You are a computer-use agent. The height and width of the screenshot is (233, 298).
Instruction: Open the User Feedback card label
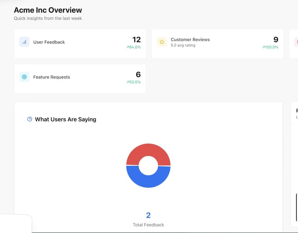(49, 42)
